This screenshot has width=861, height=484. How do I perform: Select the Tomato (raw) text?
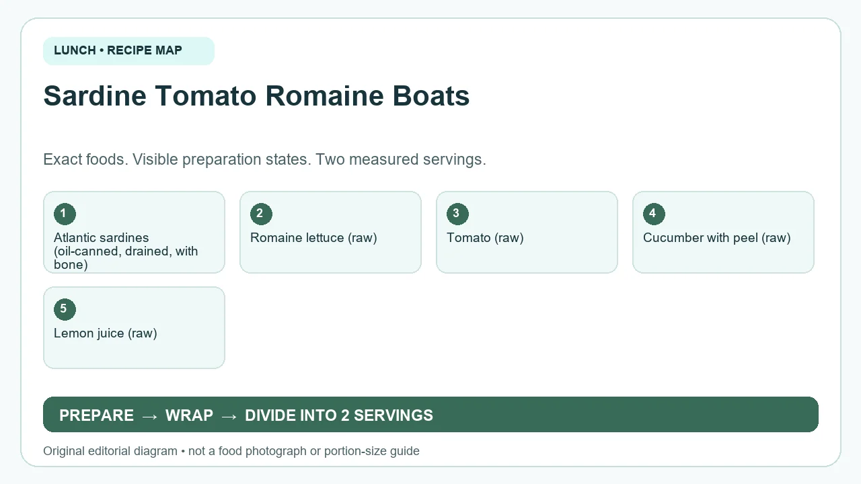tap(485, 238)
